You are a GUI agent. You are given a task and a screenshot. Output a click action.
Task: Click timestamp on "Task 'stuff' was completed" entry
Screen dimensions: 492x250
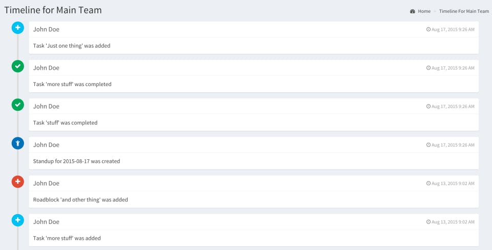(x=453, y=107)
